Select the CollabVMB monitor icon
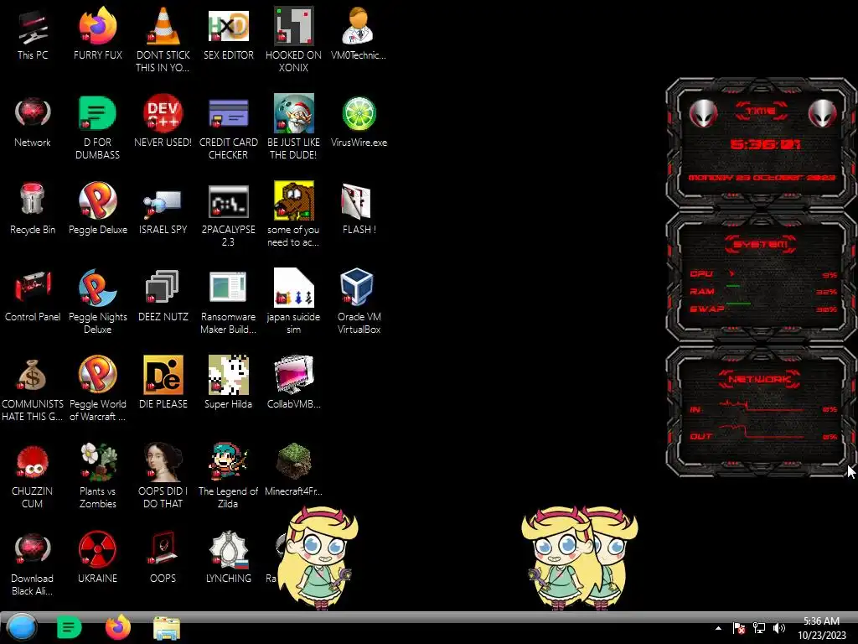 (x=293, y=382)
